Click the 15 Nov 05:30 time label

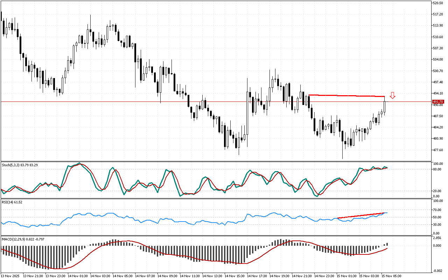[x=391, y=276]
